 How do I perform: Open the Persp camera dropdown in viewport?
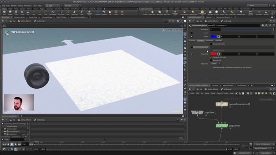pos(169,30)
